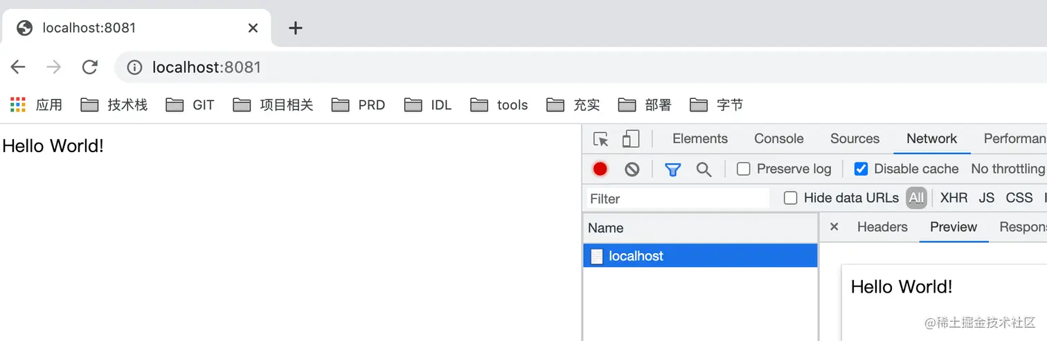Reload the page with refresh icon

[89, 67]
